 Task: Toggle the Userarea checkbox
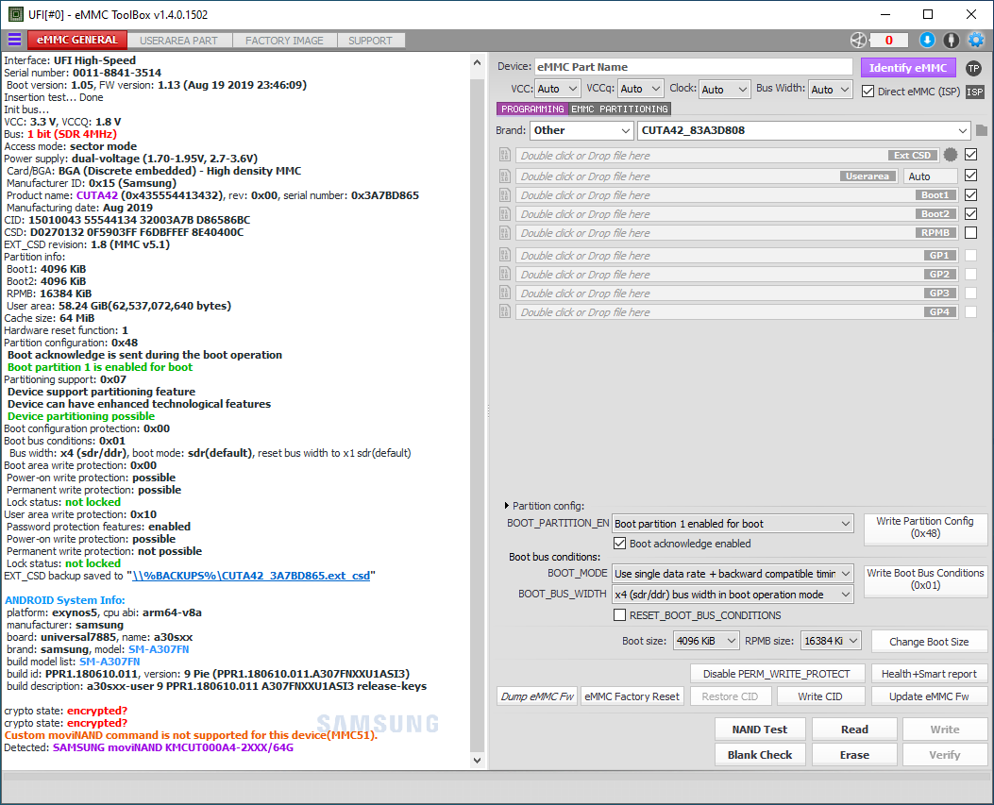(970, 176)
